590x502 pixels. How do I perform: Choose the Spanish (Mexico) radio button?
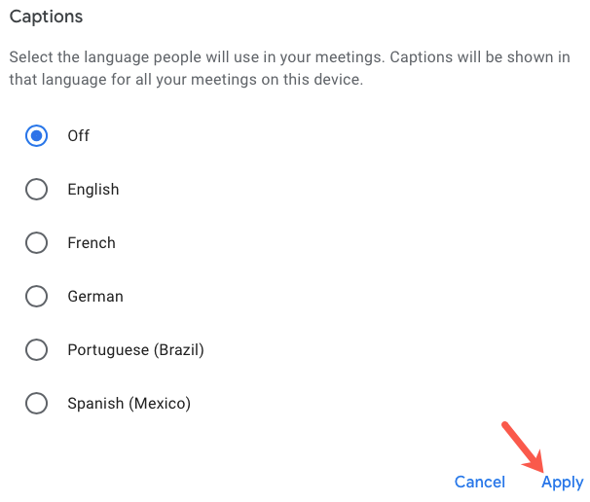point(36,404)
